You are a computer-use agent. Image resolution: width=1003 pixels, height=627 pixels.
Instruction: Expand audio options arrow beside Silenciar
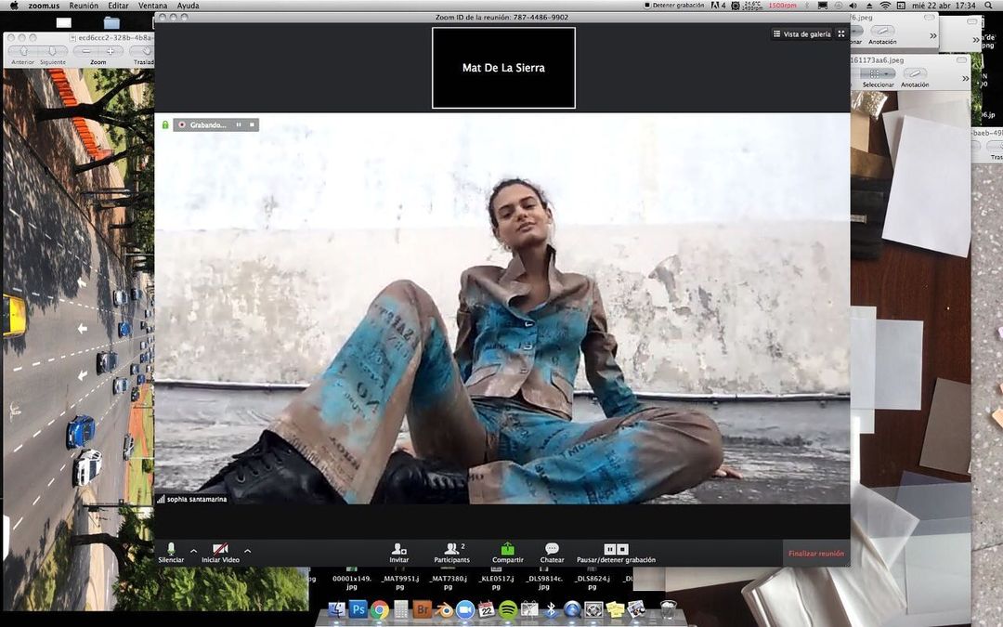(x=193, y=551)
